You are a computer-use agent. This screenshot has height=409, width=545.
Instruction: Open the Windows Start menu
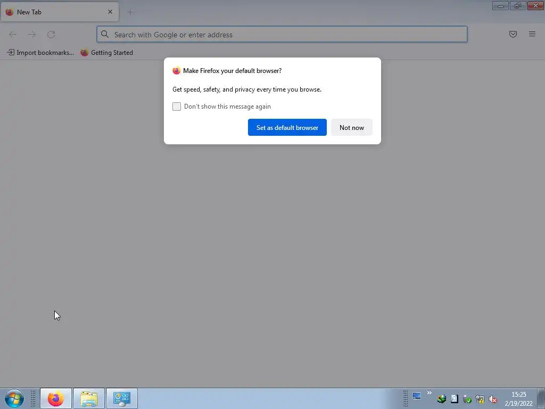(14, 398)
